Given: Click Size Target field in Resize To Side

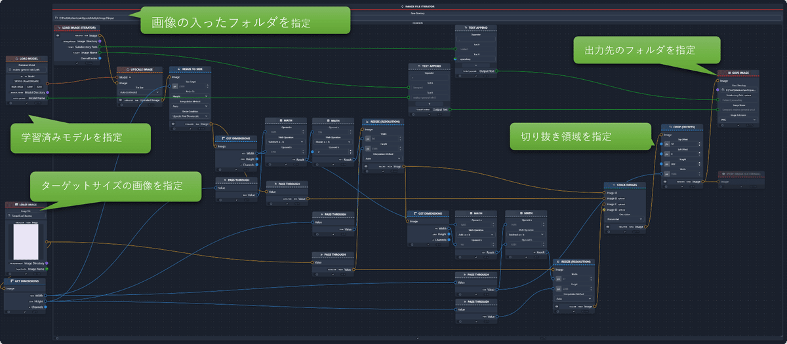Looking at the screenshot, I should click(190, 86).
